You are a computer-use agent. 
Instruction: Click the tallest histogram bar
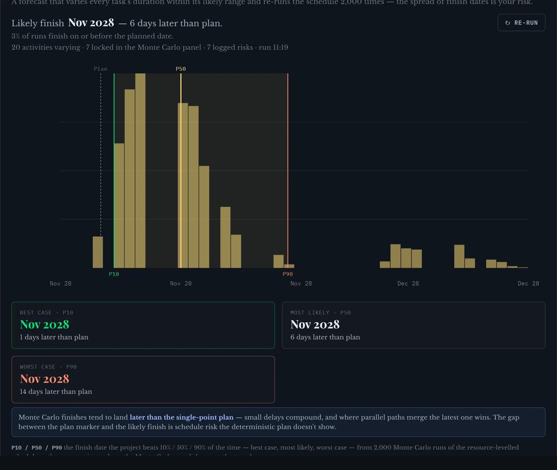[x=140, y=170]
